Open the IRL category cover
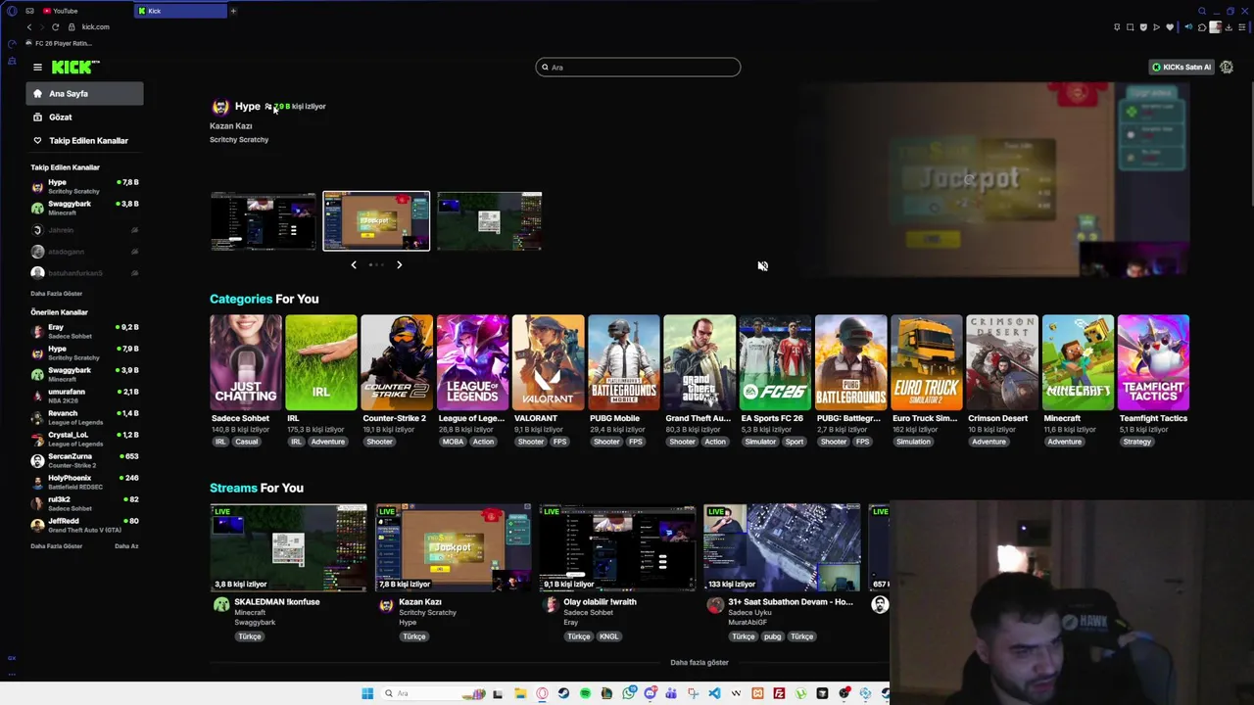This screenshot has height=705, width=1254. 321,361
